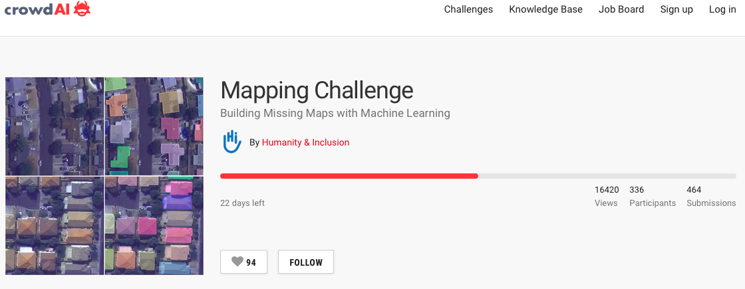Click the 464 Submissions statistic
This screenshot has width=745, height=289.
(x=711, y=196)
